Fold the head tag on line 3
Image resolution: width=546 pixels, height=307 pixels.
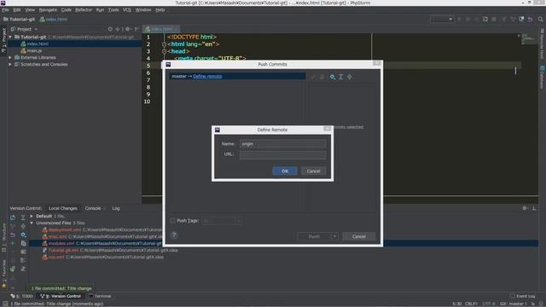pyautogui.click(x=164, y=51)
